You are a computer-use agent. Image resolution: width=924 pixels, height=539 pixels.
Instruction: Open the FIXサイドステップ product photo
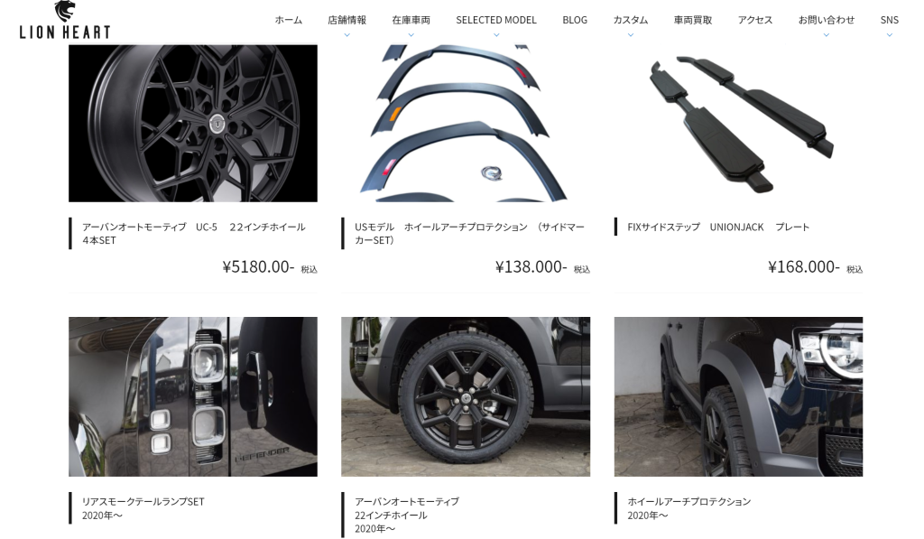point(738,124)
